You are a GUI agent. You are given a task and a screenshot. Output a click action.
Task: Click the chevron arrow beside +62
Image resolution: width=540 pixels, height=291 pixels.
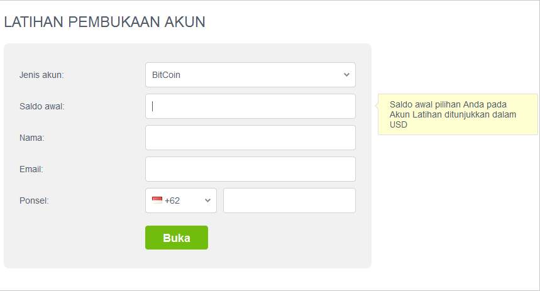pos(207,200)
